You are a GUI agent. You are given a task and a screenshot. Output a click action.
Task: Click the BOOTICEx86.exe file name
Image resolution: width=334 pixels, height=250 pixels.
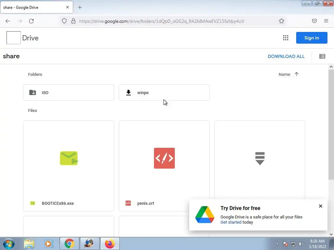pyautogui.click(x=58, y=203)
